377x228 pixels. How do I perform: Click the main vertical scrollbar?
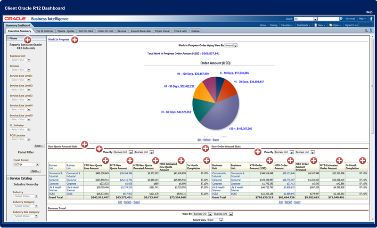coord(373,86)
